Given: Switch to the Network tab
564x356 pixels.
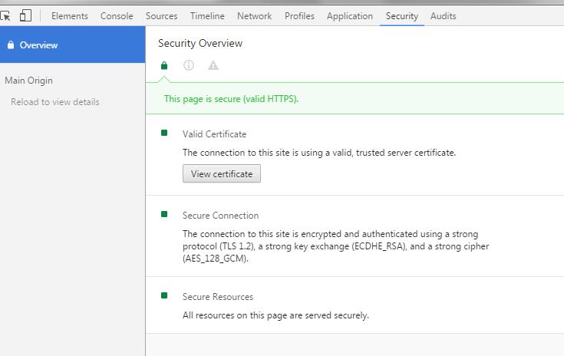Looking at the screenshot, I should click(x=254, y=16).
